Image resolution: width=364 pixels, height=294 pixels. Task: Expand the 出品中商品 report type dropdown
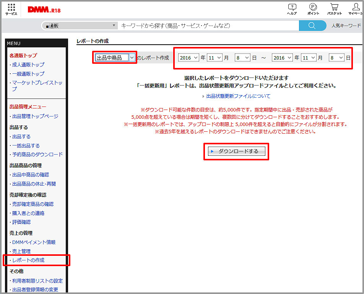(x=115, y=58)
